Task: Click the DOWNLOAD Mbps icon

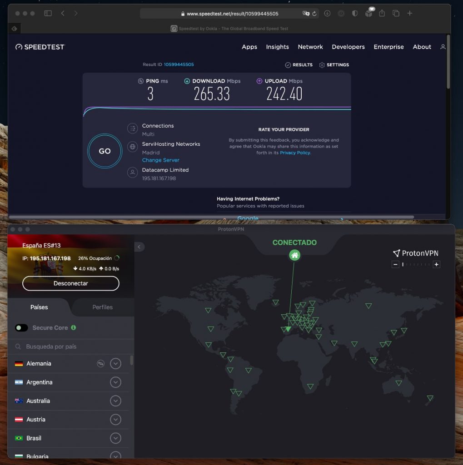Action: 187,81
